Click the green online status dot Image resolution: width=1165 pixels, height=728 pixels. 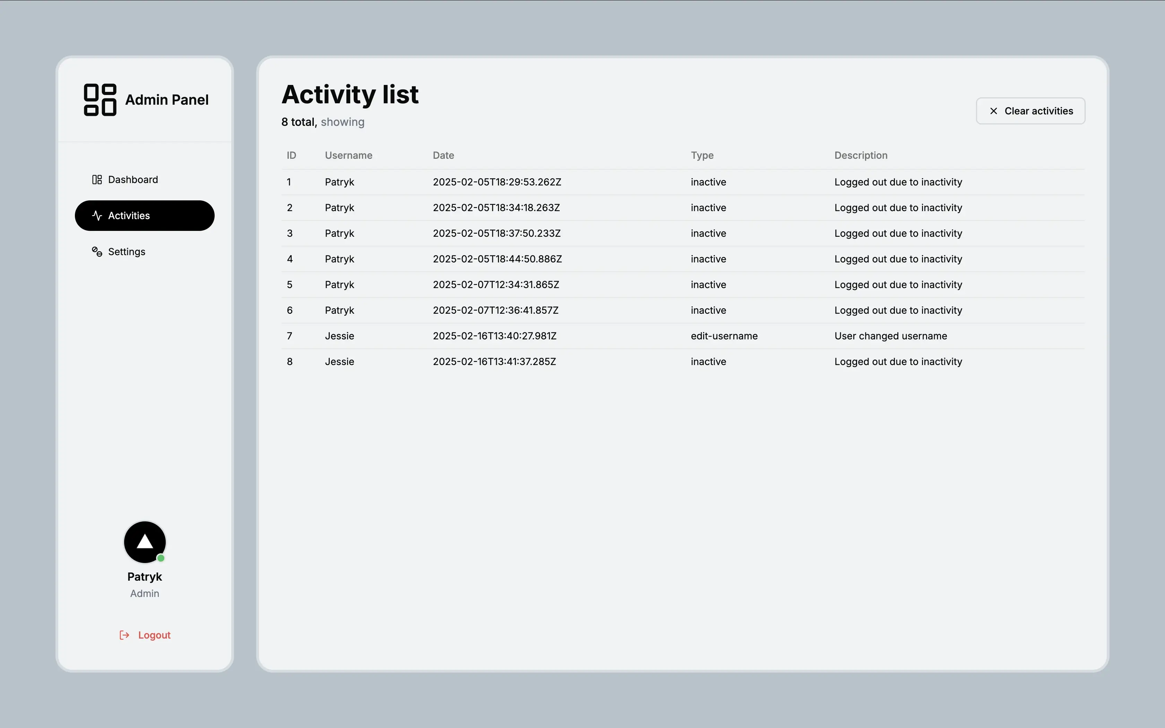click(161, 558)
